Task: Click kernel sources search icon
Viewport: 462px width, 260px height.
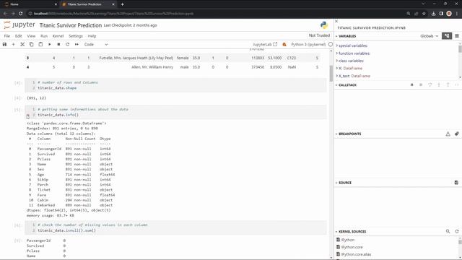Action: [x=448, y=231]
